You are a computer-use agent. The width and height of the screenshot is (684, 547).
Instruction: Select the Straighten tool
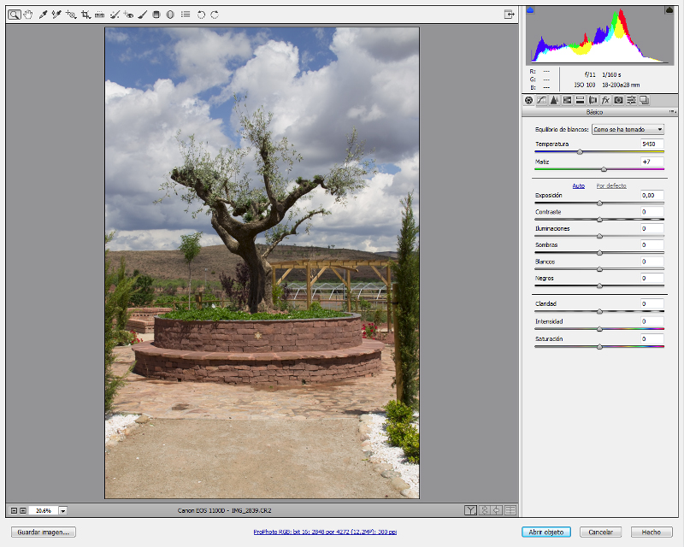[99, 15]
